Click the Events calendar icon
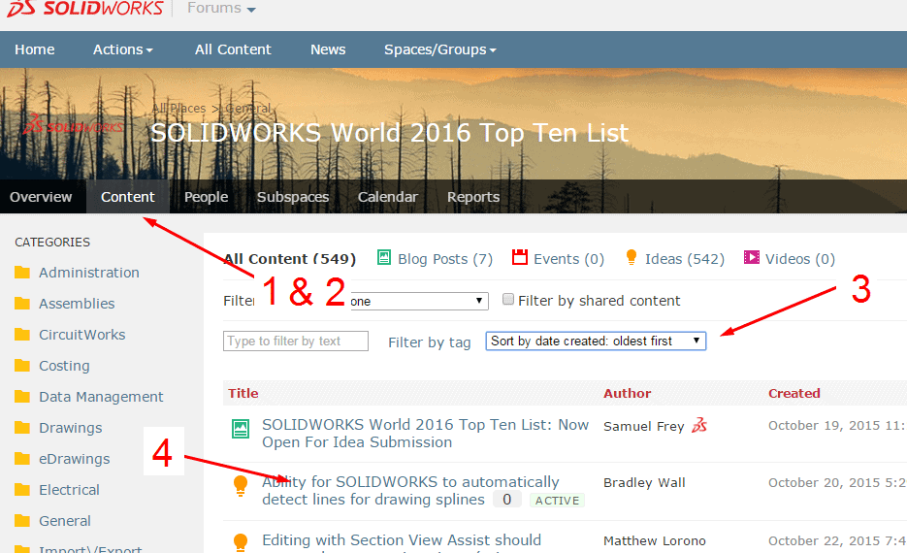Image resolution: width=907 pixels, height=553 pixels. click(520, 258)
